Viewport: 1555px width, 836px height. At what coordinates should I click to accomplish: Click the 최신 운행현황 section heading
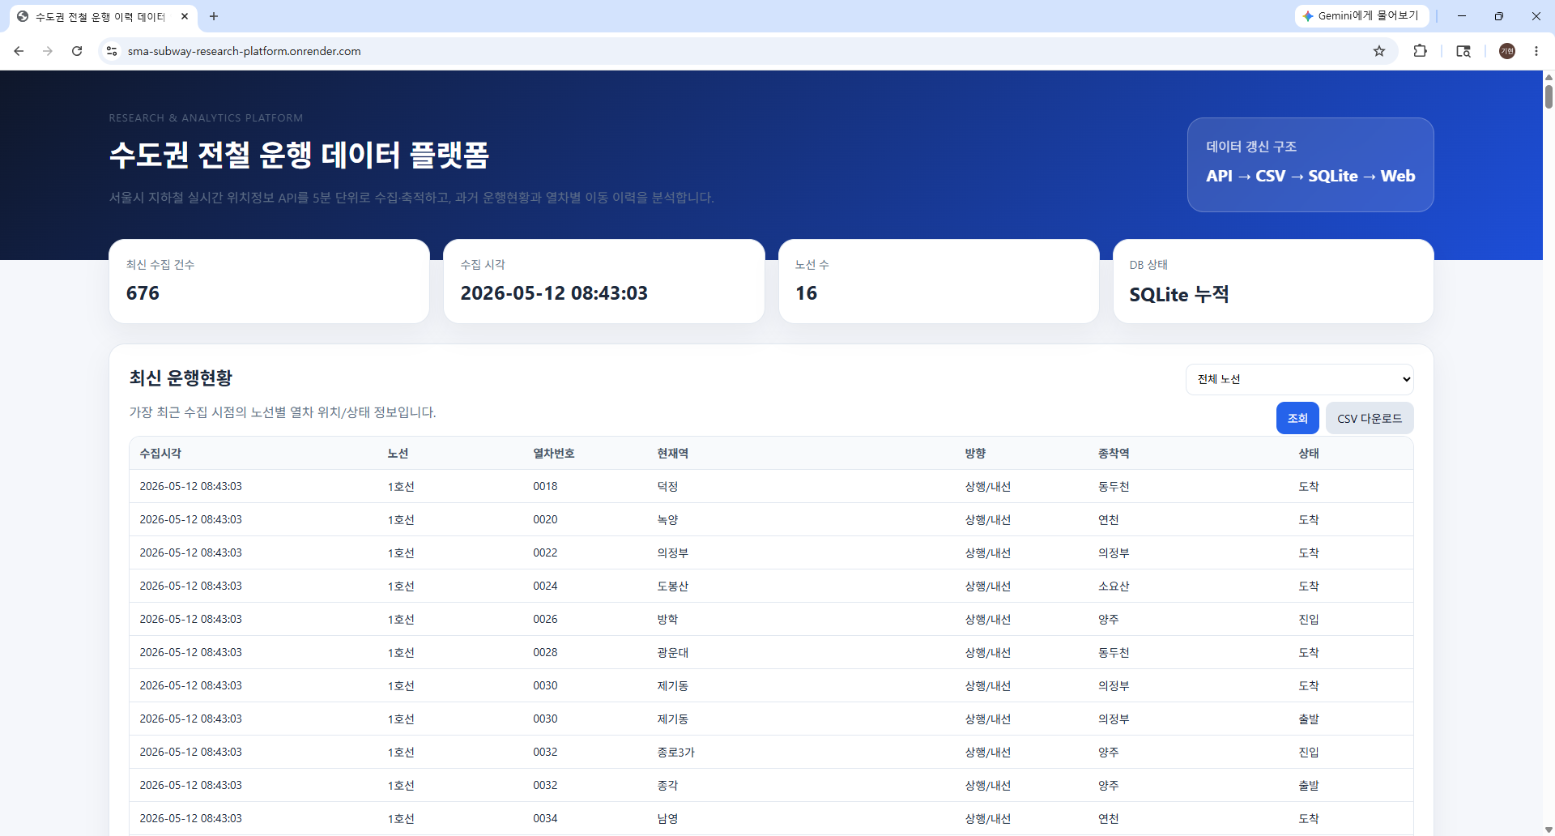181,378
